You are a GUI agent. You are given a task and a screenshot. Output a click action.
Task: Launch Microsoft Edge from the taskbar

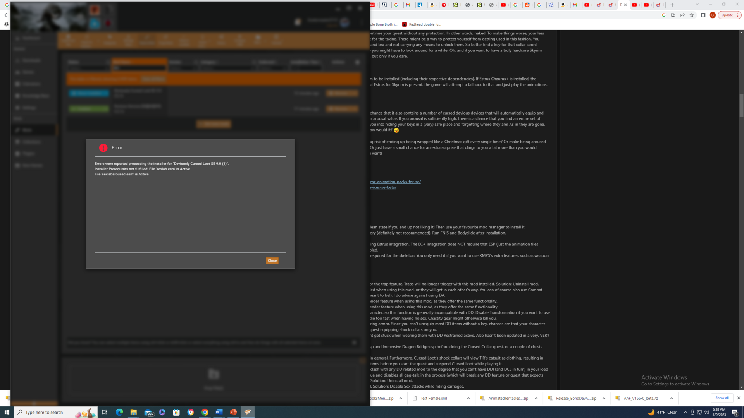(119, 412)
